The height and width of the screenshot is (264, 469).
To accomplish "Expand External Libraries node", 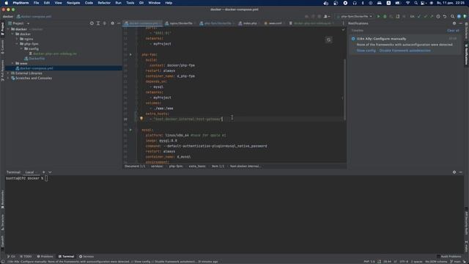I will (x=8, y=73).
